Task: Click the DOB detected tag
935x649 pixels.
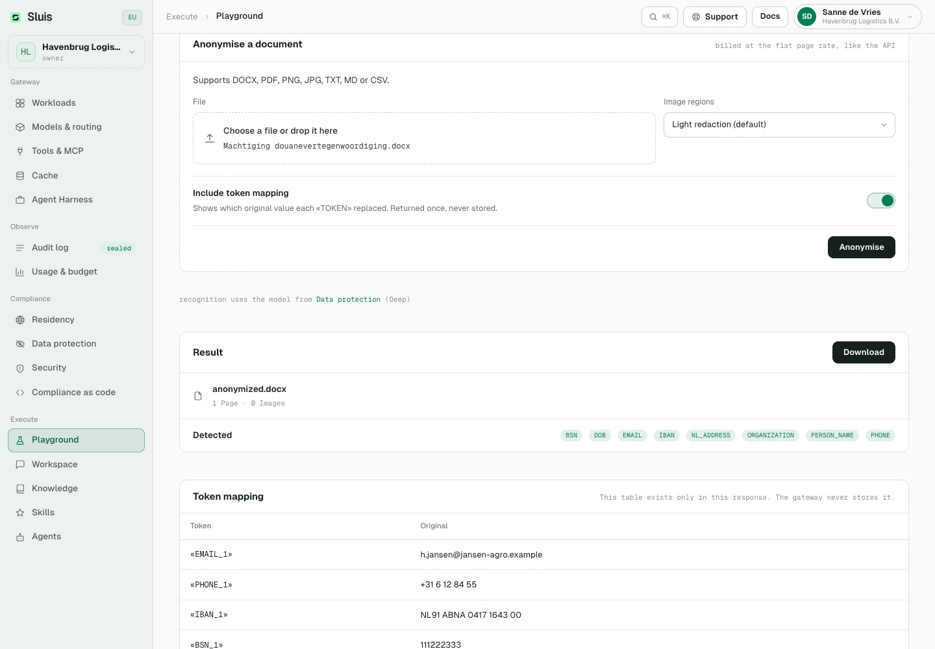Action: pyautogui.click(x=600, y=435)
